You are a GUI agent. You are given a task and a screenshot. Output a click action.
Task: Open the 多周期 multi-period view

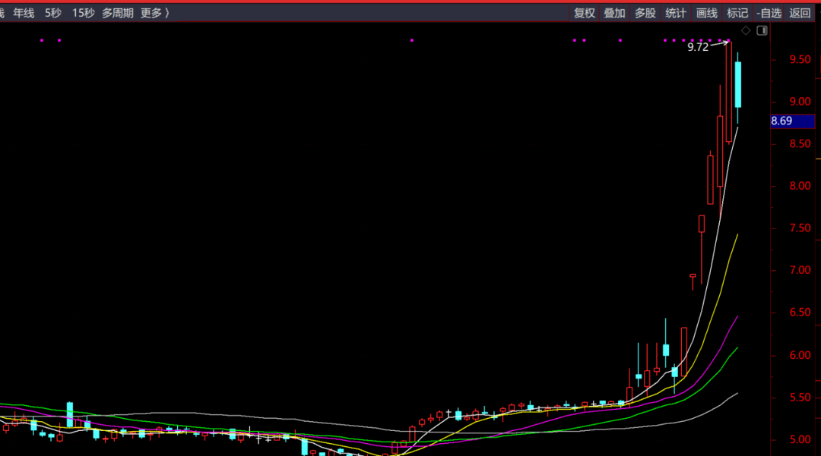point(117,13)
